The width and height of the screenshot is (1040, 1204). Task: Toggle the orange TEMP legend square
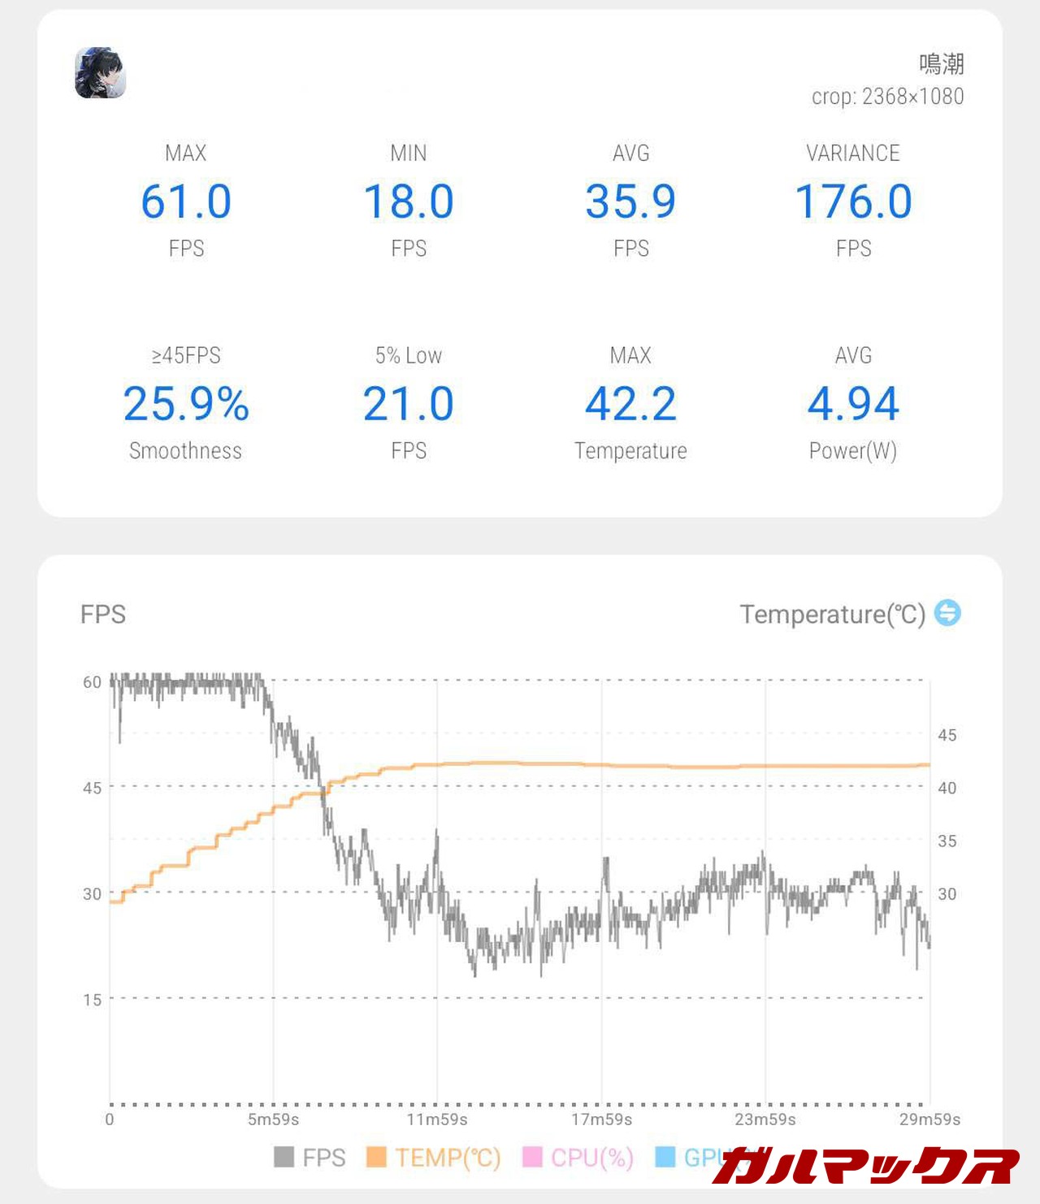376,1157
